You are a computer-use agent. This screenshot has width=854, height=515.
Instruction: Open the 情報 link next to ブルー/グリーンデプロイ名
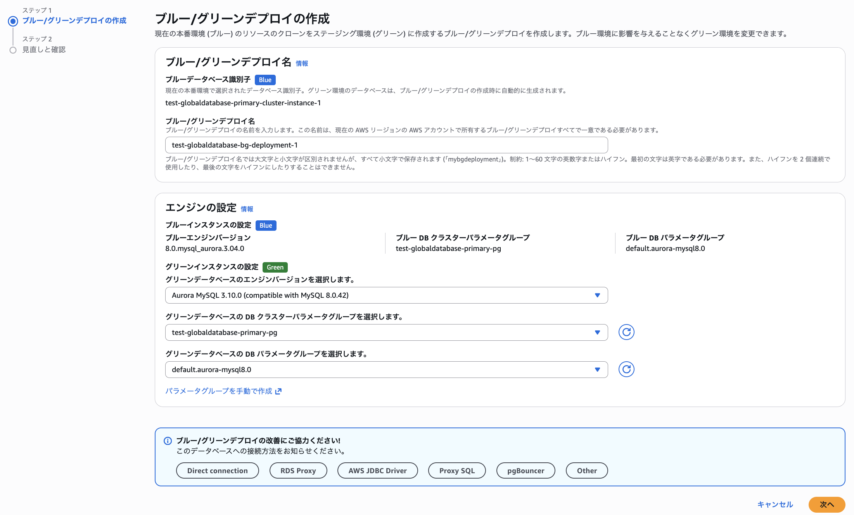coord(302,63)
